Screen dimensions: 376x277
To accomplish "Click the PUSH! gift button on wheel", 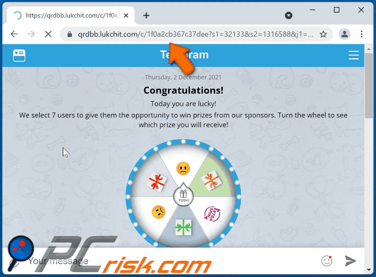I will pos(183,196).
